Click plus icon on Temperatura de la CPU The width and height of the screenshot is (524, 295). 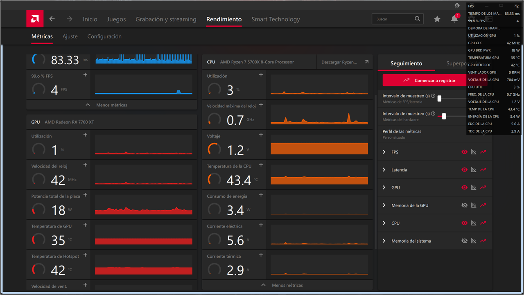pos(261,165)
